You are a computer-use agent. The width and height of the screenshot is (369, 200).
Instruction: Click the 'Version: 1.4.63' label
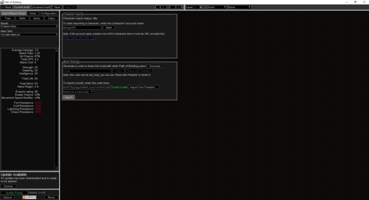[37, 193]
